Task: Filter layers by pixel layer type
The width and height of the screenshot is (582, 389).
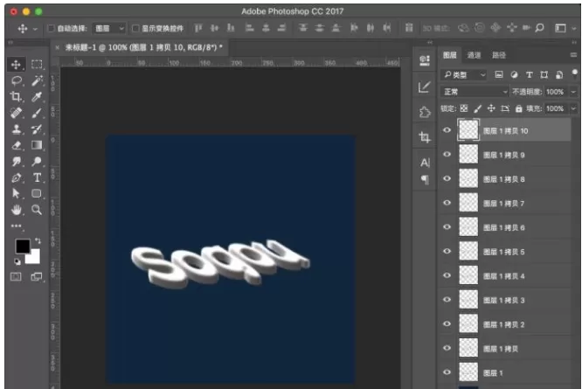Action: point(499,75)
